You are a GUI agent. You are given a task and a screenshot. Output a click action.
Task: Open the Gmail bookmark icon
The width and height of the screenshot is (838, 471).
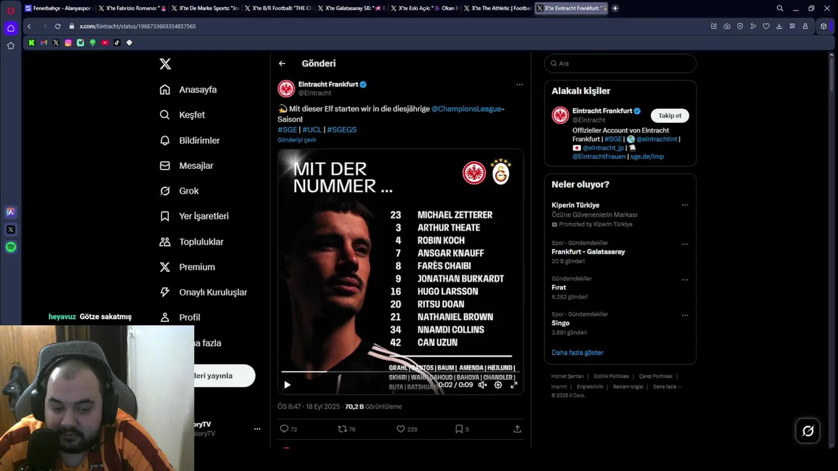tap(44, 43)
